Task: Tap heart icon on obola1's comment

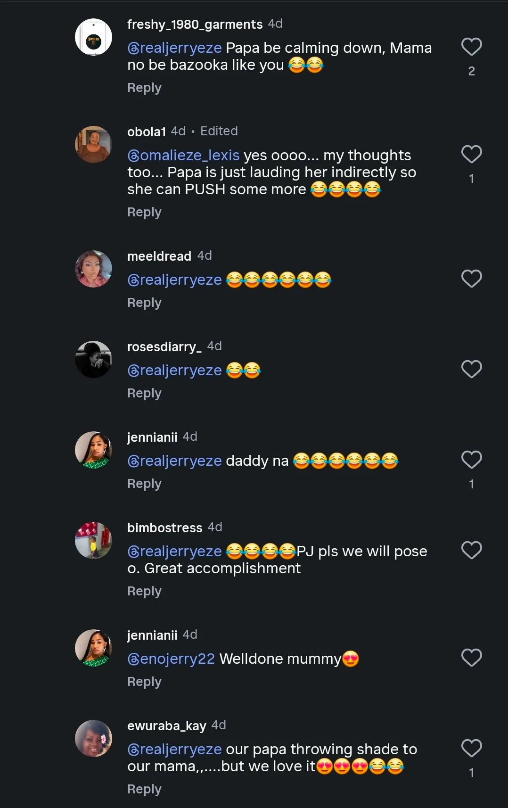Action: pos(471,154)
